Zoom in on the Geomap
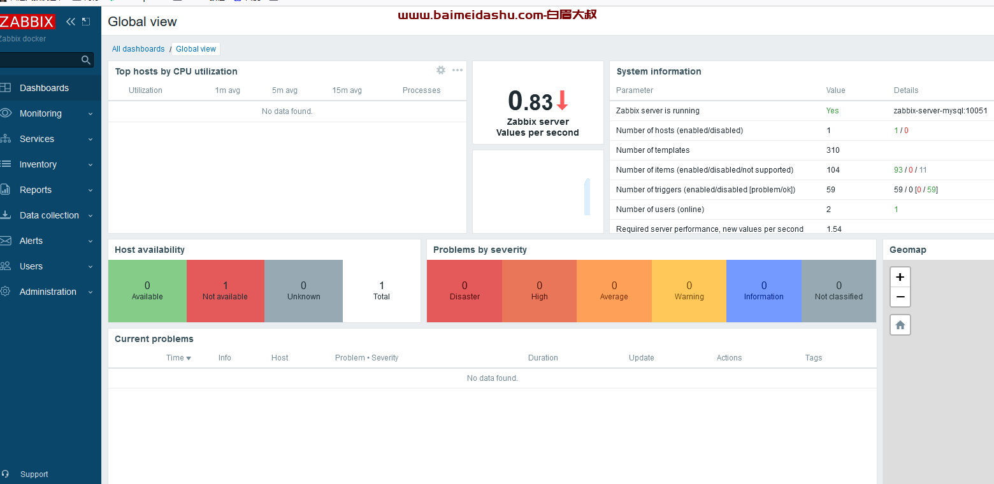The image size is (994, 484). (x=900, y=277)
